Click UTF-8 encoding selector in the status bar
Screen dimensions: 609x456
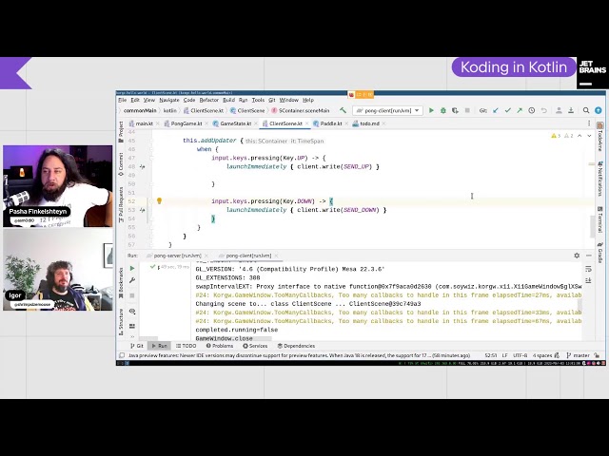click(x=521, y=355)
